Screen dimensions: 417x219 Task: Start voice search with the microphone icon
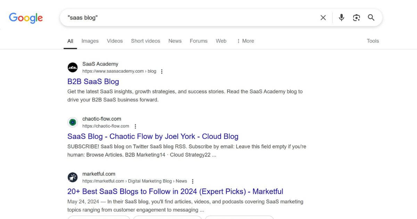pos(342,18)
